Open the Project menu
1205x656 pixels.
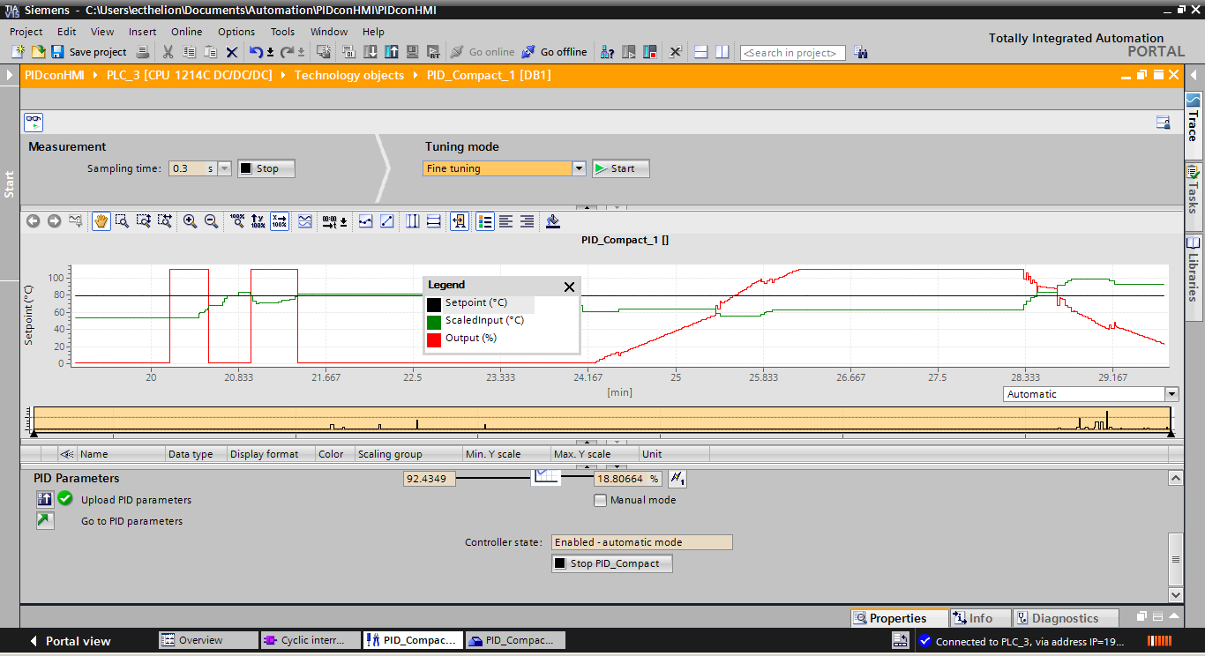click(26, 31)
